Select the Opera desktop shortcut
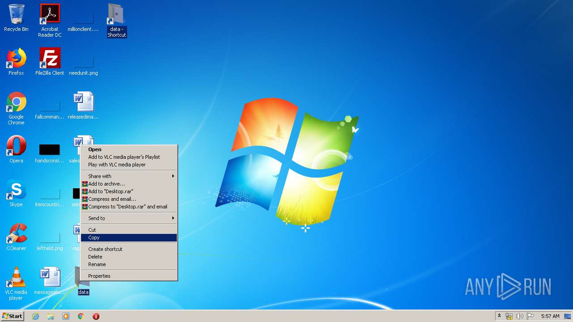 coord(16,149)
